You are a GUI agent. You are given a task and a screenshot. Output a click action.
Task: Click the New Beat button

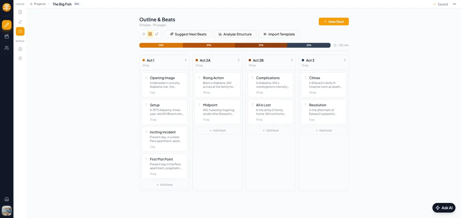[333, 22]
